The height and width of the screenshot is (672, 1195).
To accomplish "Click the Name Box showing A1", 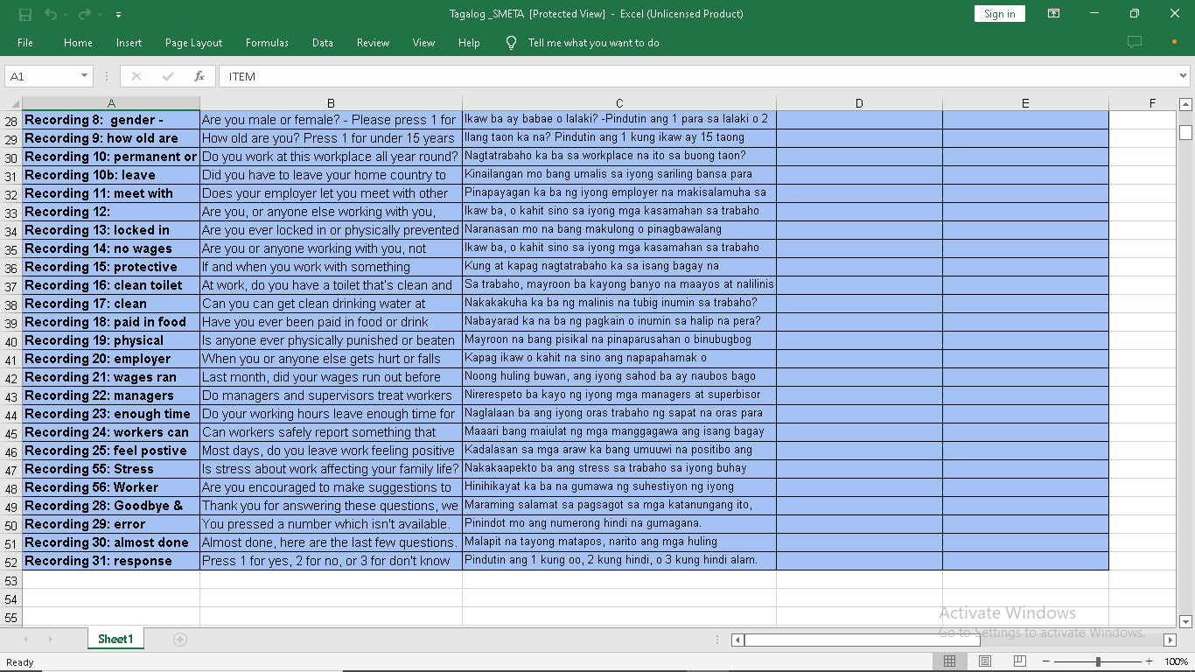I will coord(42,76).
